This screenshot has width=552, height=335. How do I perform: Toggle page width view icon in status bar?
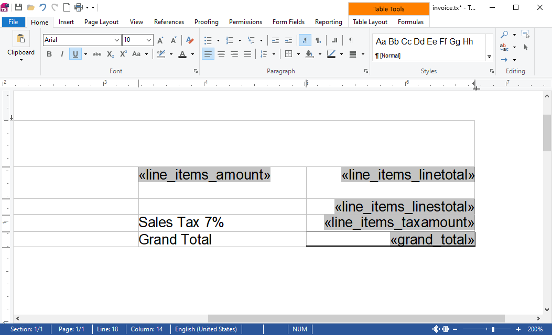(446, 329)
